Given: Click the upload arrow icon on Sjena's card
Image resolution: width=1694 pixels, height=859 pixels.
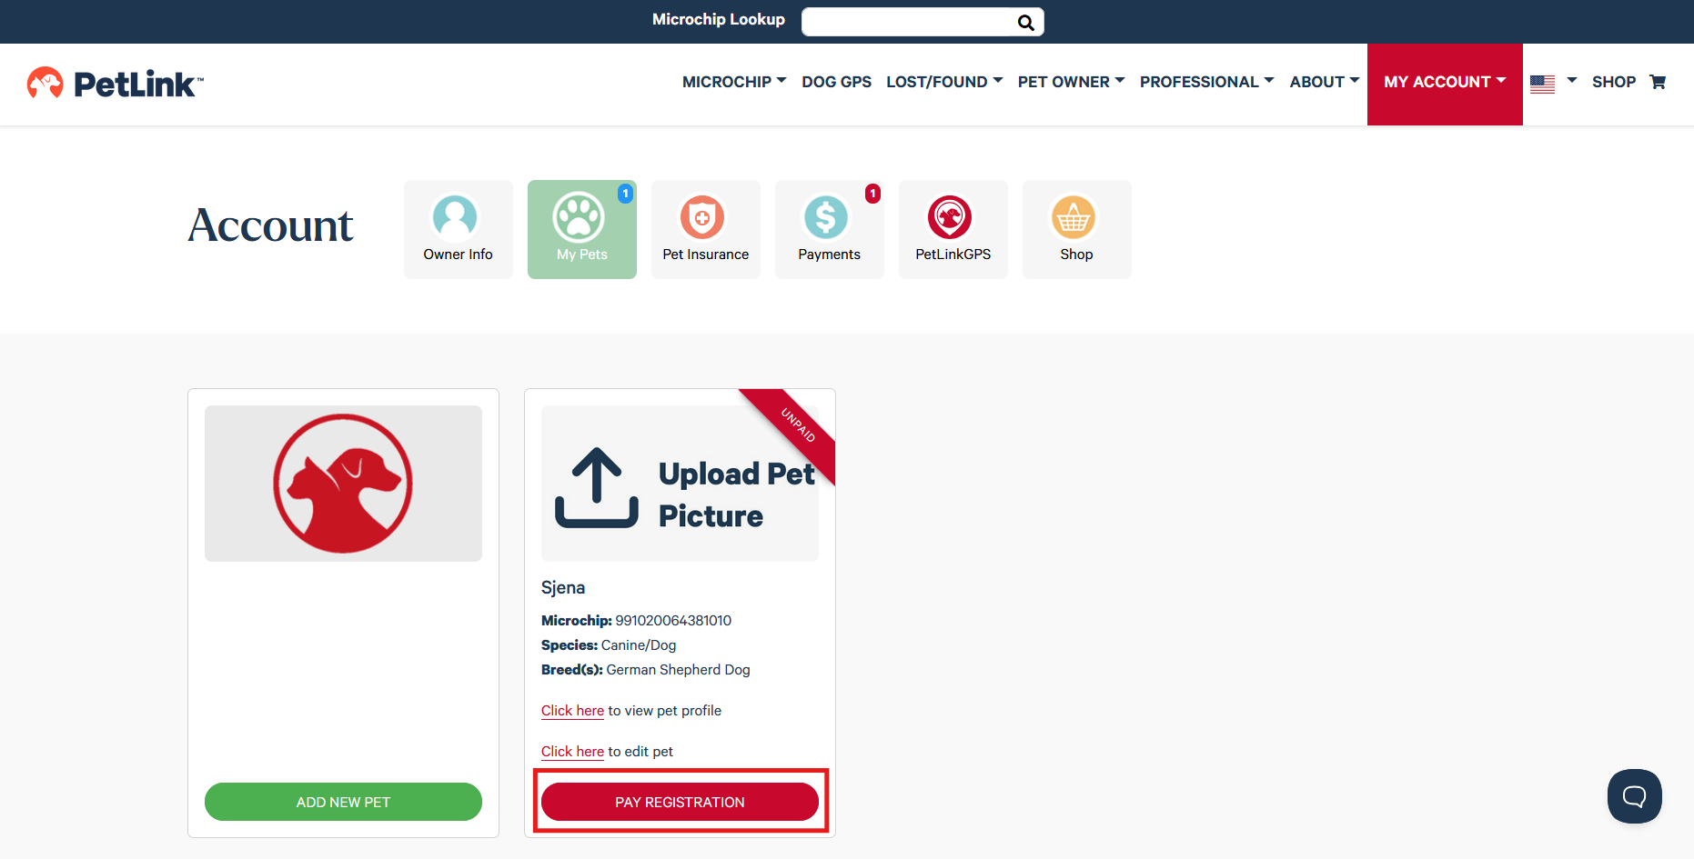Looking at the screenshot, I should [597, 487].
